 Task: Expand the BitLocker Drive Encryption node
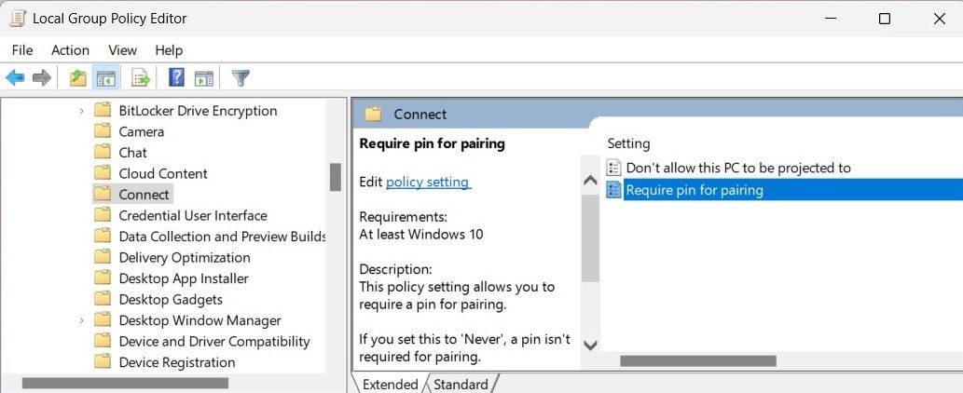[82, 111]
